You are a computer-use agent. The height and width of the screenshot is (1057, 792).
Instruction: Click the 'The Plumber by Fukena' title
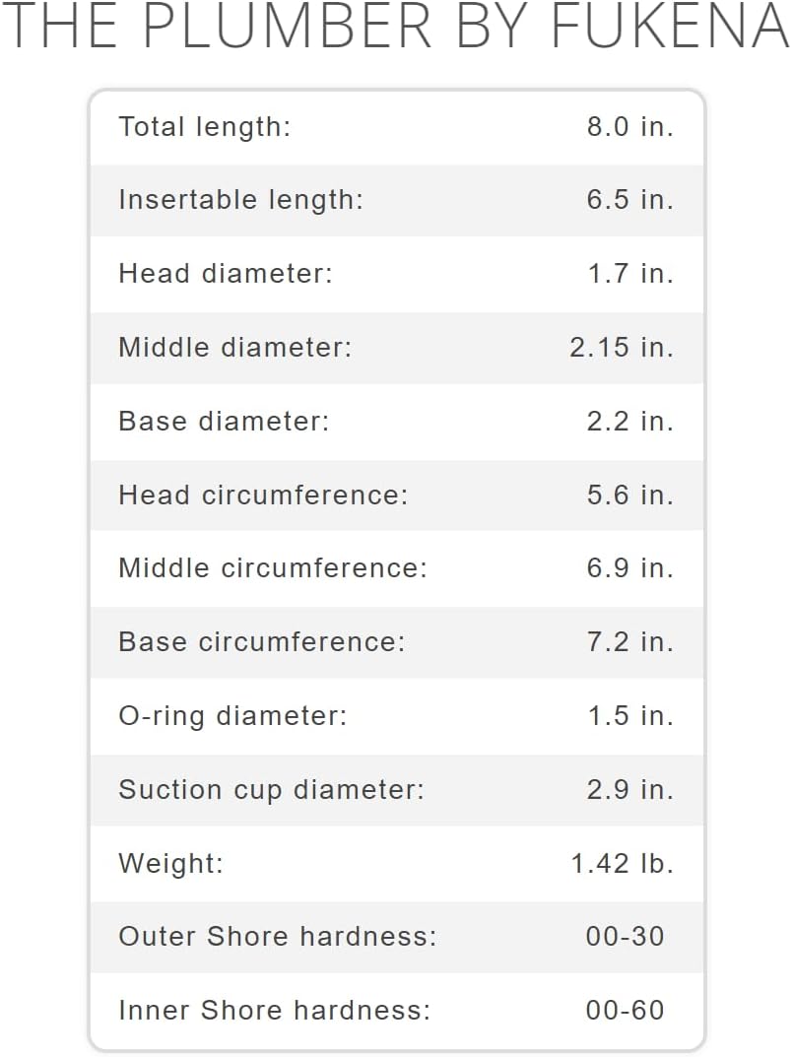point(396,28)
